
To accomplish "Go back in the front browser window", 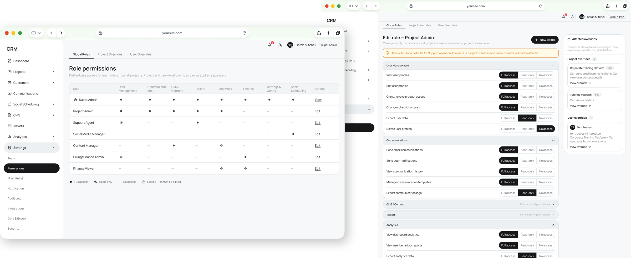I will (x=52, y=33).
